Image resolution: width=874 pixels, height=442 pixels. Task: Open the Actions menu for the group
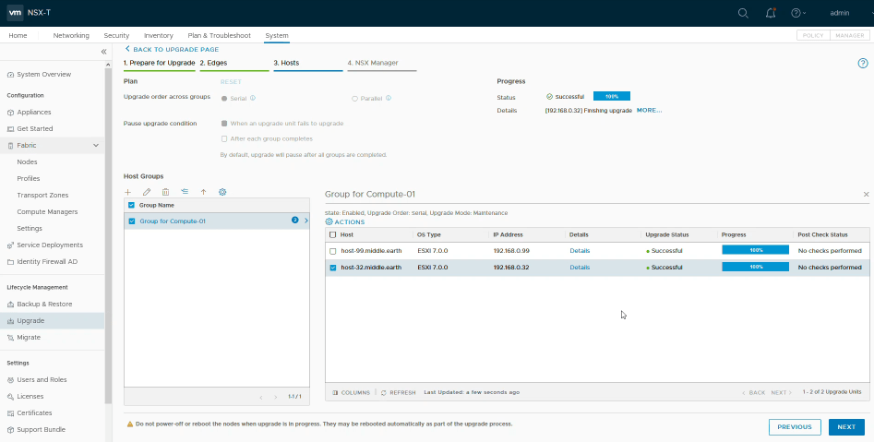coord(345,222)
